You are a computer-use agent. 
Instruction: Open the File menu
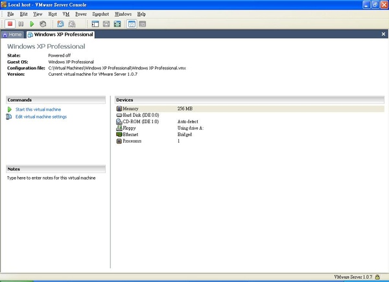(x=10, y=14)
